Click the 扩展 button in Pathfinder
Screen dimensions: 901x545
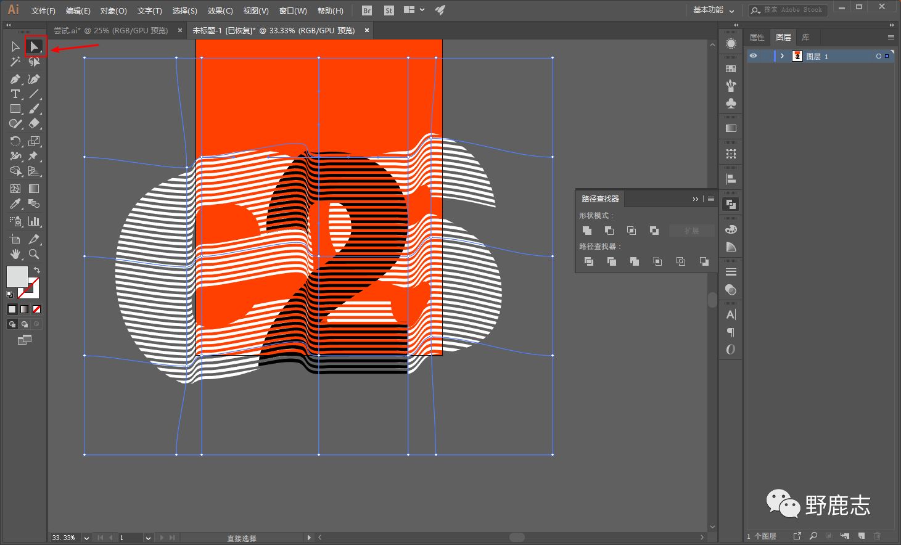click(x=691, y=231)
